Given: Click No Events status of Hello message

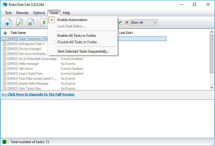Looking at the screenshot, I should click(x=68, y=64).
